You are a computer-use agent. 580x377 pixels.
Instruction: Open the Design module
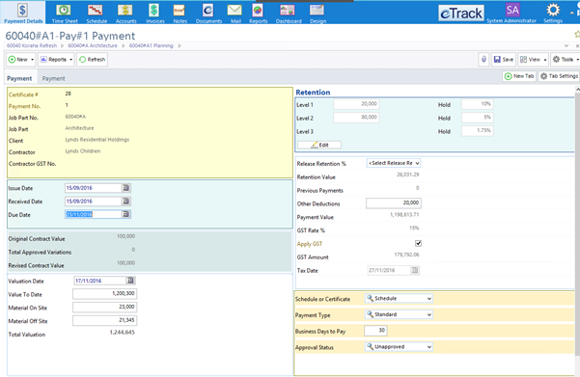(318, 13)
